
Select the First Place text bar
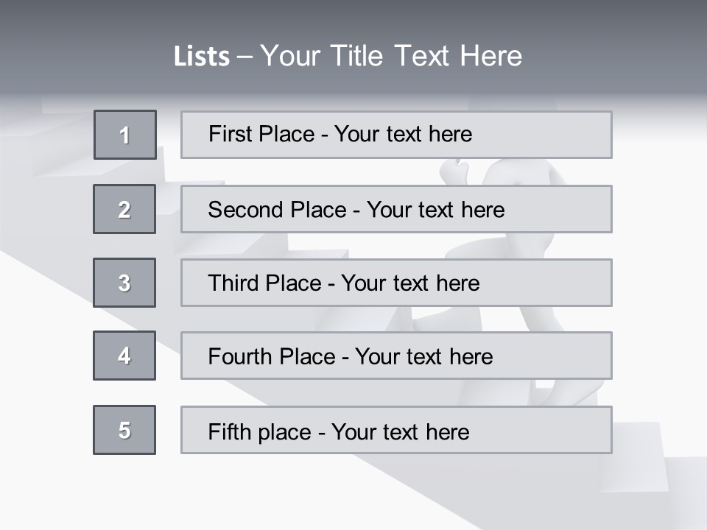[396, 135]
